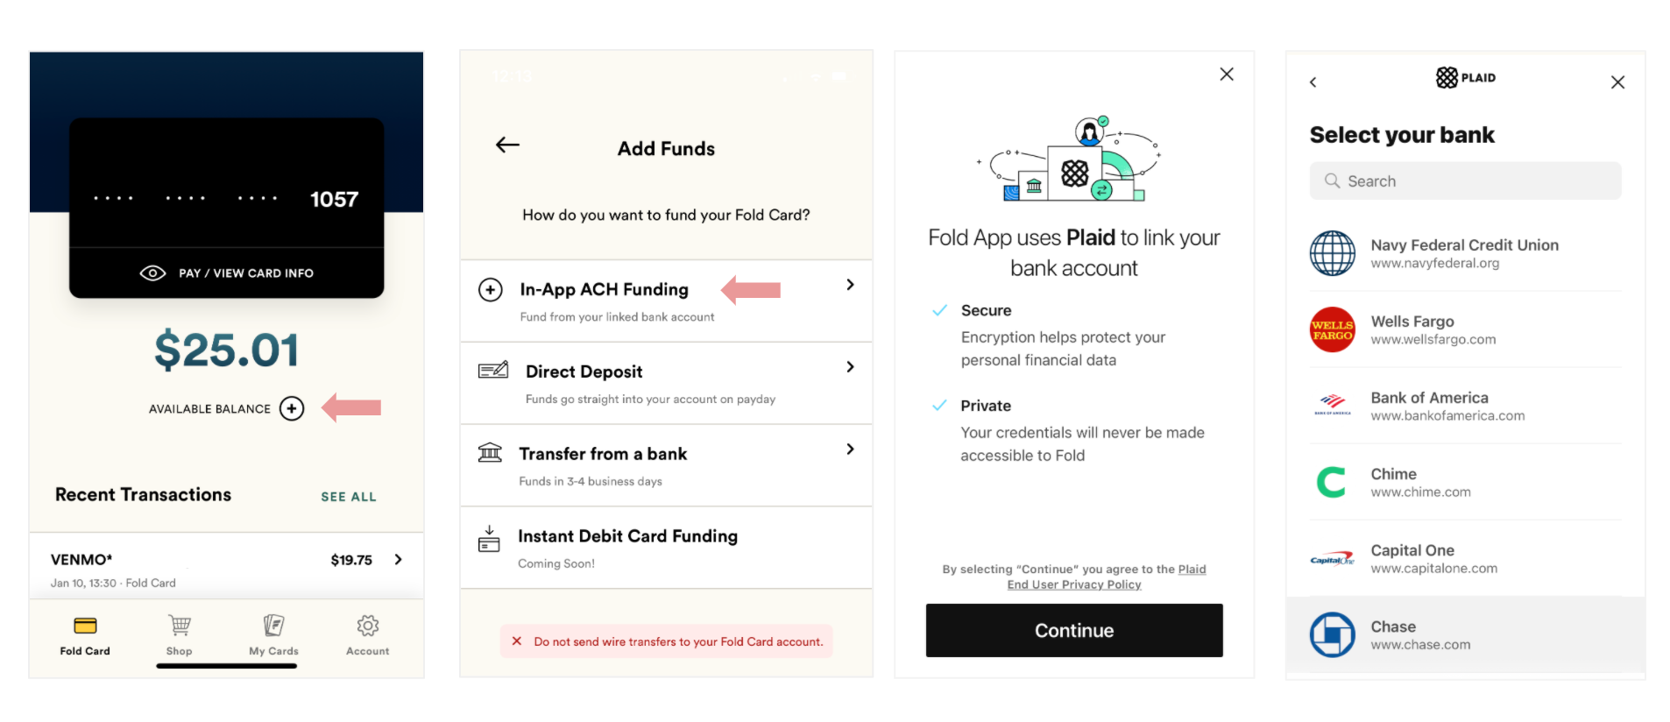
Task: Expand the VENMO transaction chevron
Action: (x=399, y=559)
